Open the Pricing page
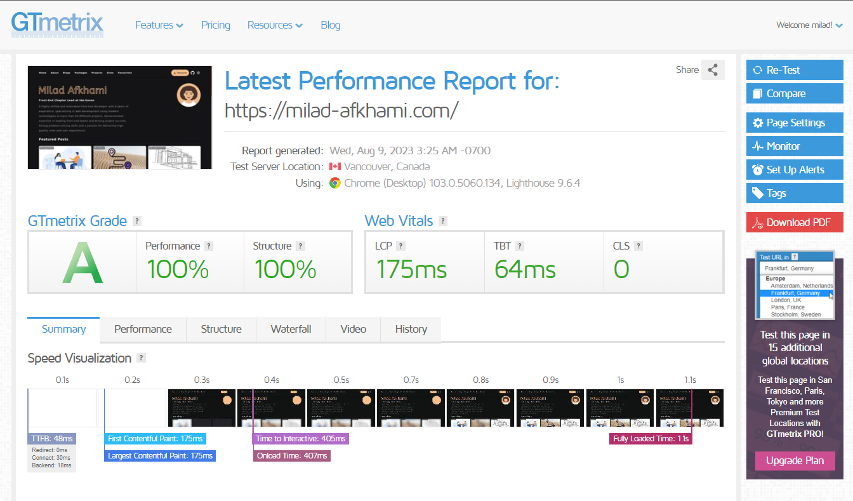Viewport: 853px width, 501px height. pyautogui.click(x=216, y=25)
